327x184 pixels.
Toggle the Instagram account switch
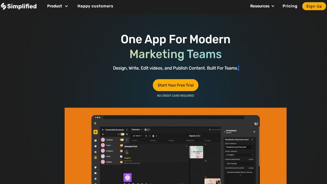pos(121,151)
